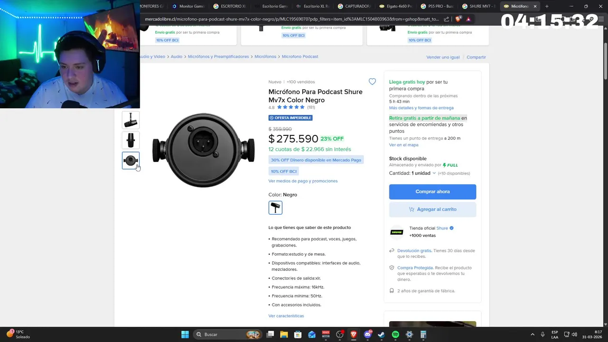Click the OFERTA IMPERDIBLE badge
608x342 pixels.
[290, 118]
